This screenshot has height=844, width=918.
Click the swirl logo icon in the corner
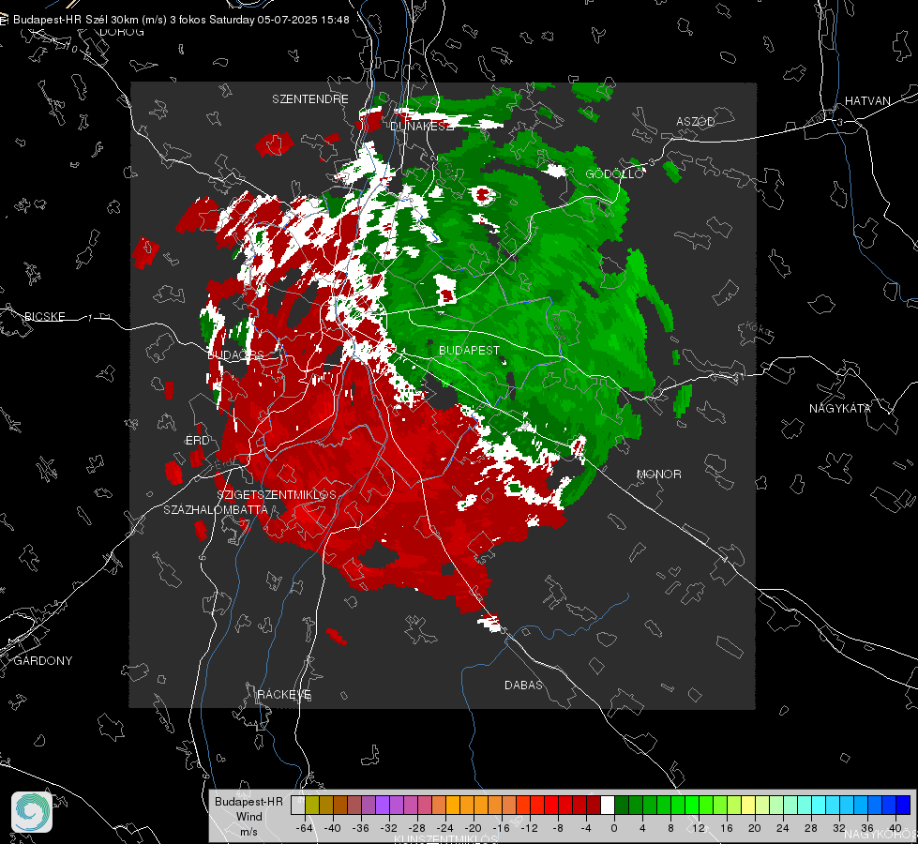(32, 812)
